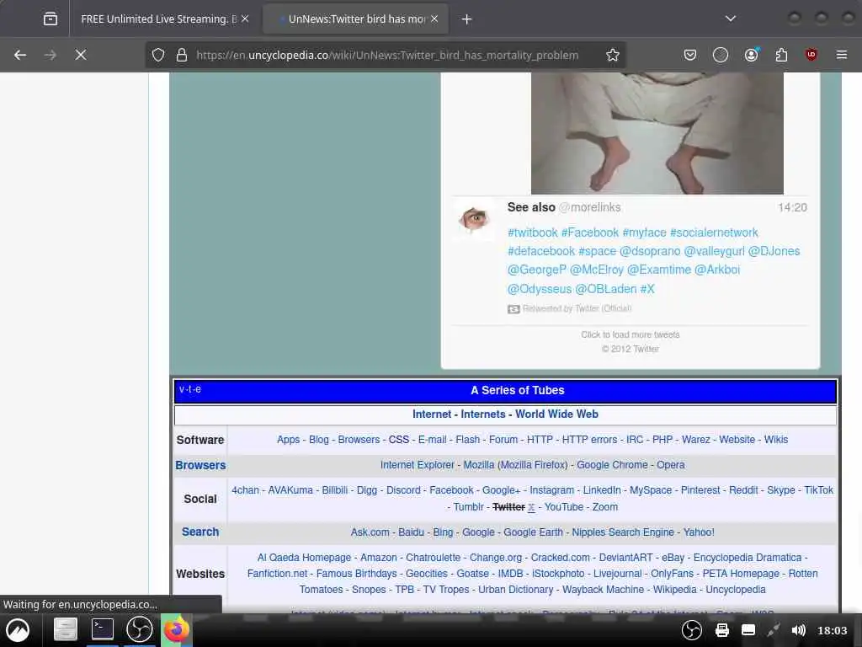Viewport: 862px width, 647px height.
Task: Open OBS Studio from the taskbar
Action: [x=139, y=629]
